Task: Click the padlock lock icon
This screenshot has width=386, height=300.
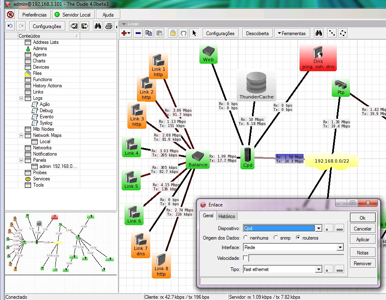Action: point(173,33)
